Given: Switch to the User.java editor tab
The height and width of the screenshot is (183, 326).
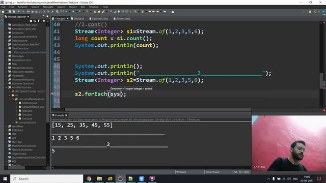Looking at the screenshot, I should pos(77,18).
